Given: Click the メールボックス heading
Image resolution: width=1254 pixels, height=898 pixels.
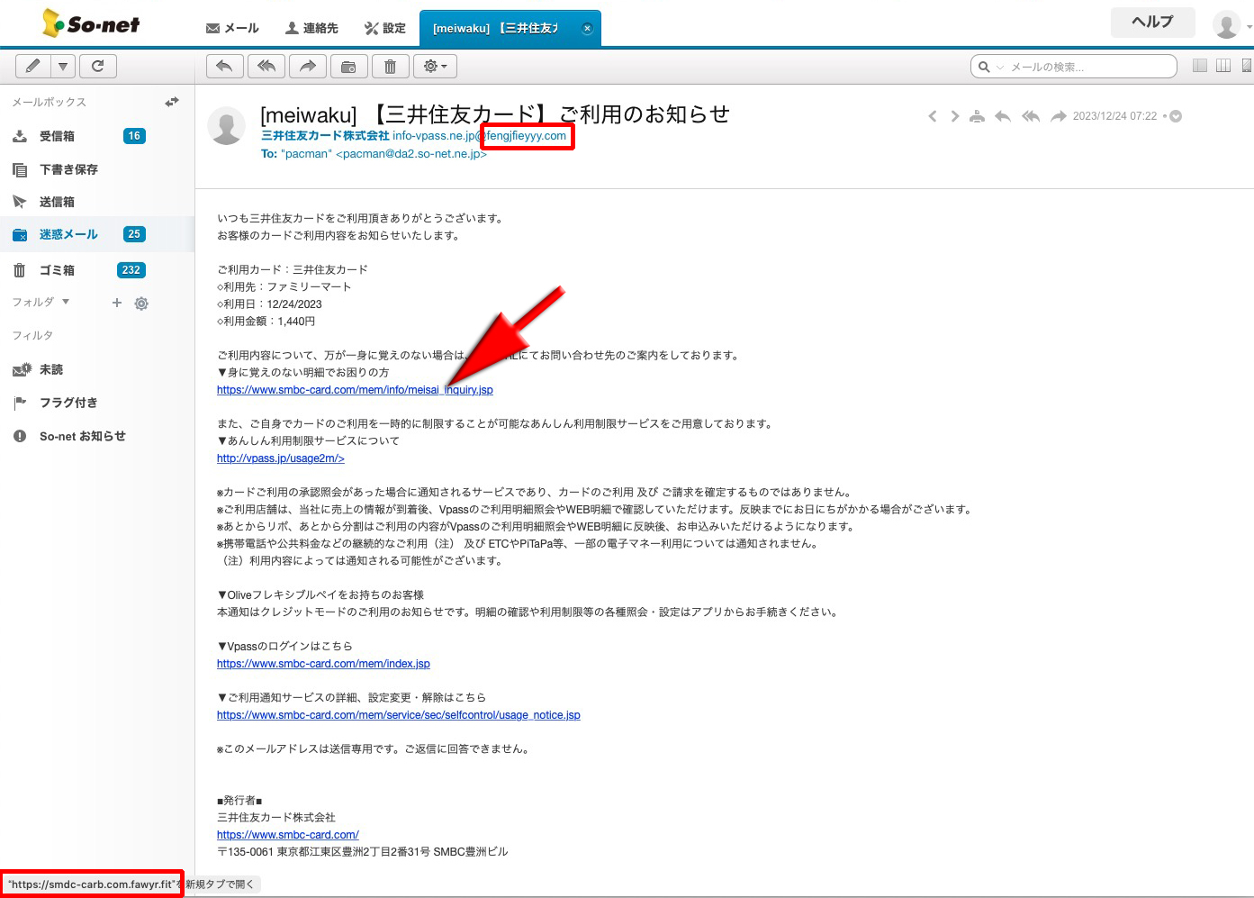Looking at the screenshot, I should pos(50,103).
